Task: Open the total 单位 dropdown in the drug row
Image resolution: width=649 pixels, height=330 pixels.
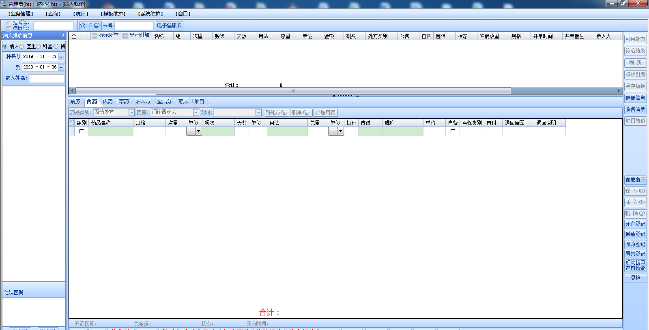Action: pyautogui.click(x=340, y=131)
